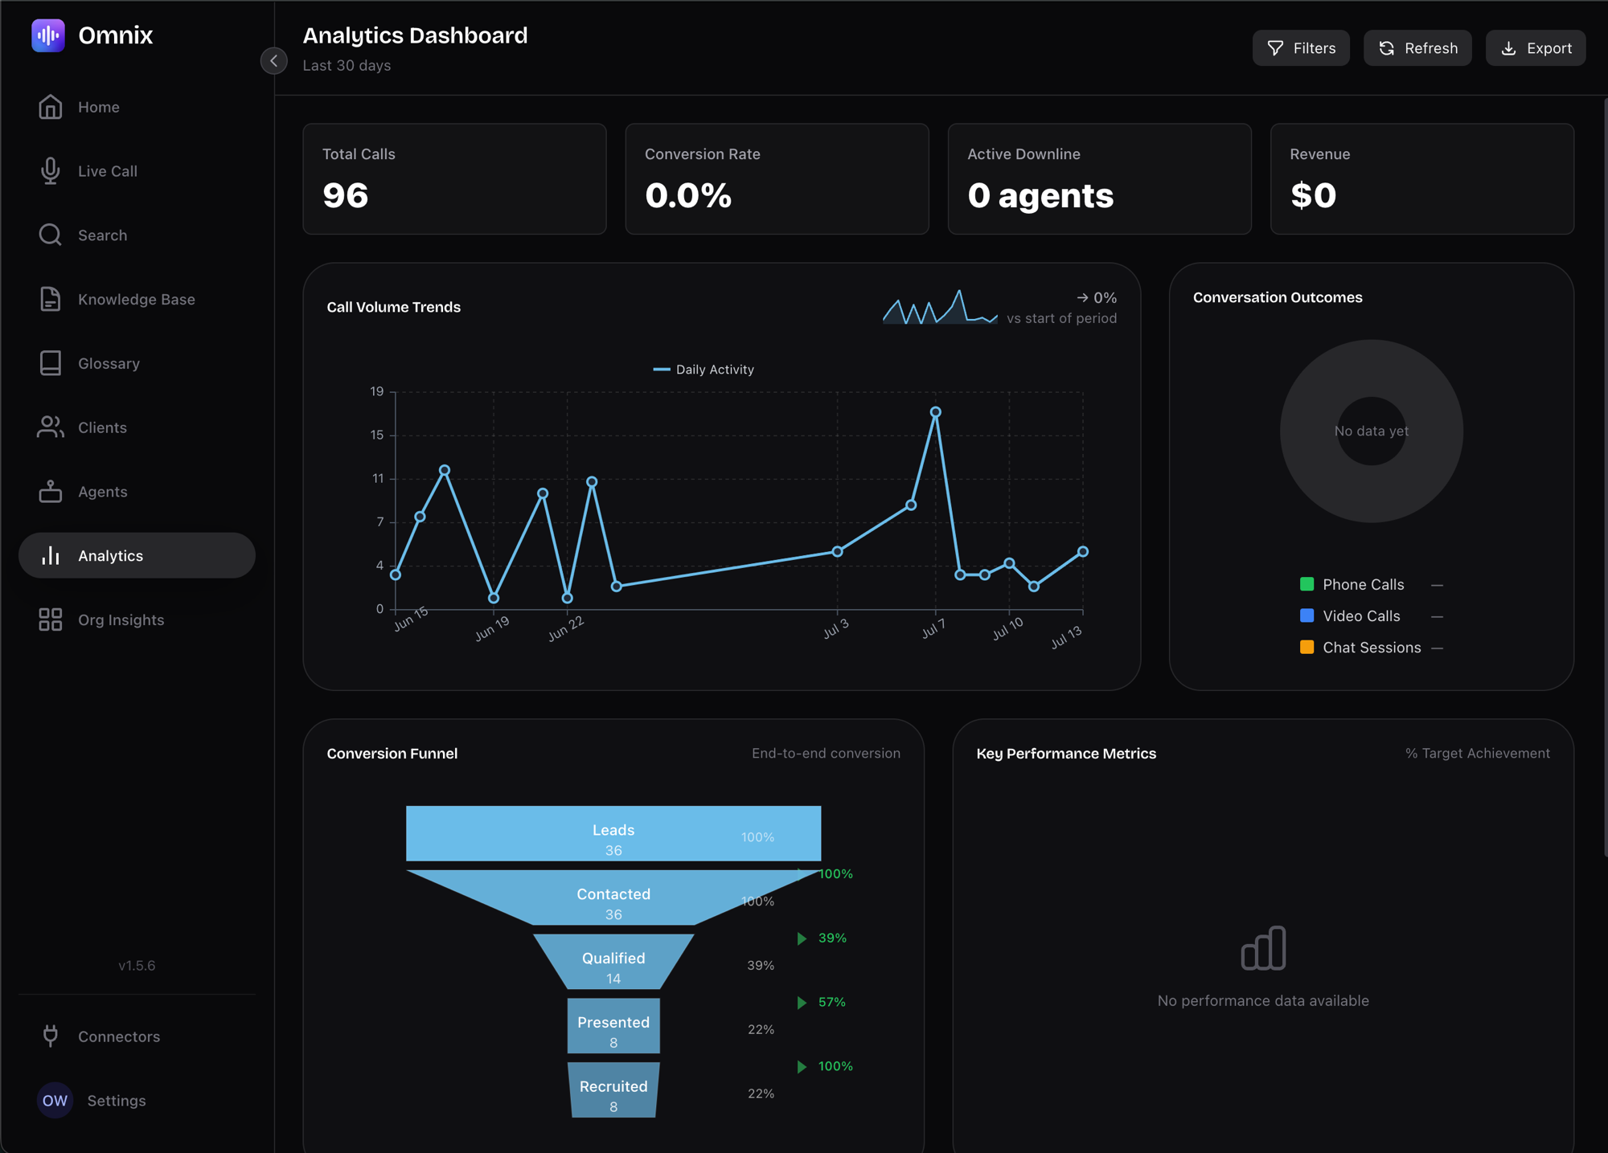
Task: Toggle the Daily Activity legend series
Action: [x=703, y=370]
